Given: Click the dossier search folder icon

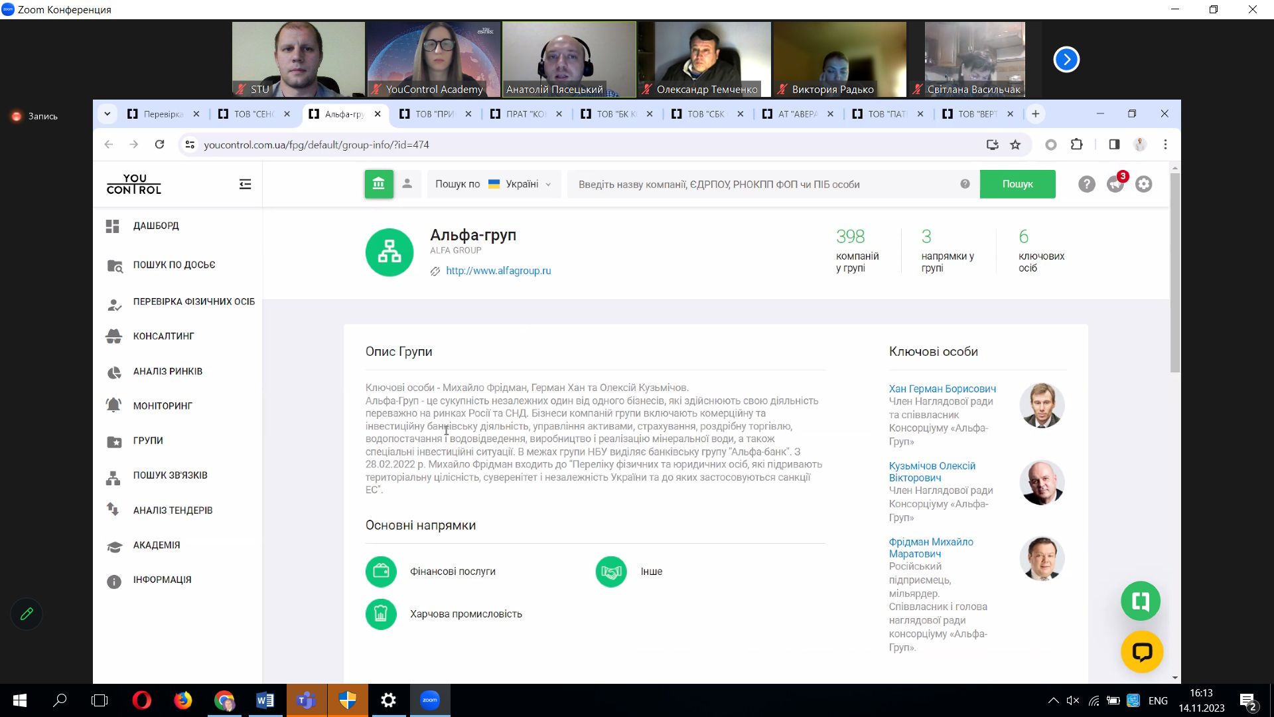Looking at the screenshot, I should (114, 266).
